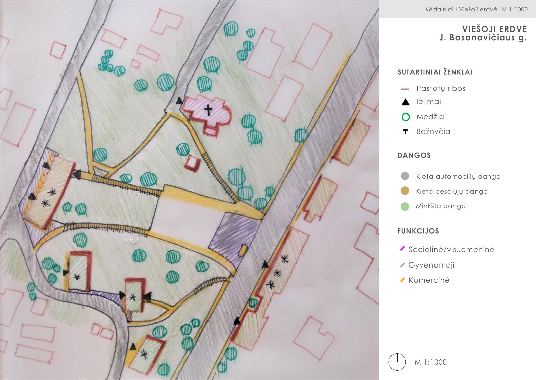Image resolution: width=536 pixels, height=380 pixels.
Task: Click the SUTARTINIAI ŽENKLAI heading
Action: [435, 72]
